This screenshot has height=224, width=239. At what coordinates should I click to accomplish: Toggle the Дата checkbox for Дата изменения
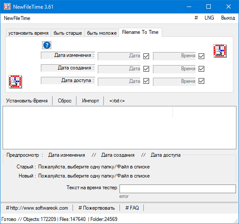(146, 56)
